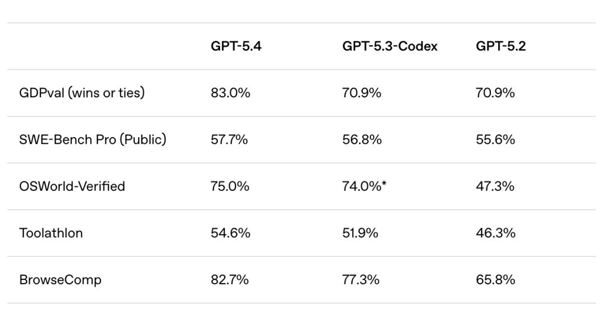The image size is (606, 328).
Task: Click the 75.0% OSWorld-Verified value
Action: pos(230,186)
